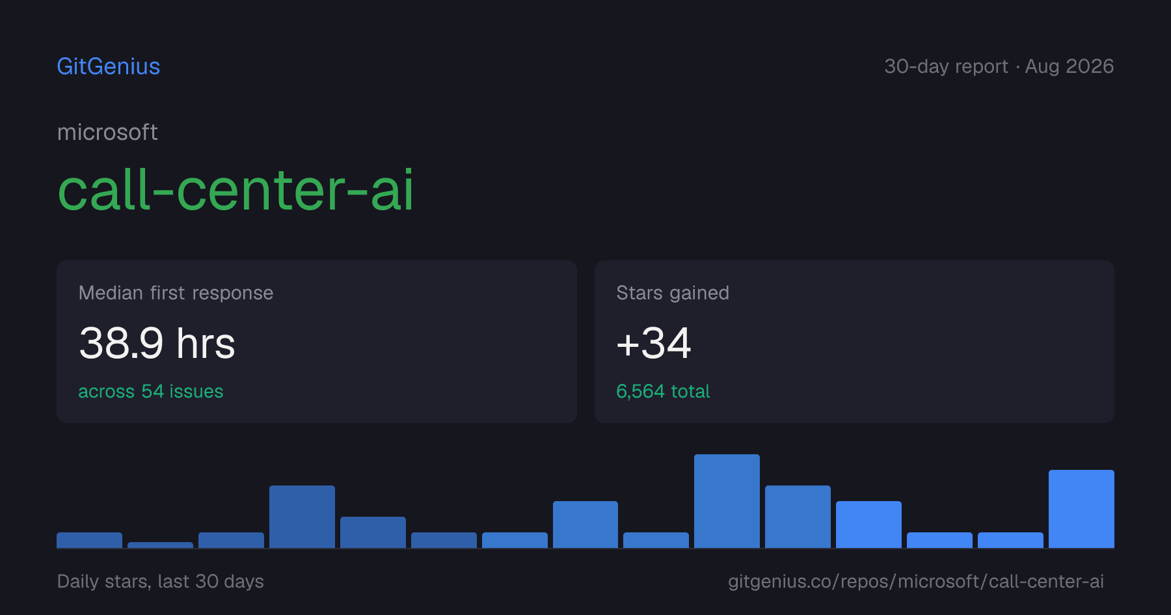Click the "Median first response" label
This screenshot has width=1171, height=615.
pyautogui.click(x=176, y=293)
